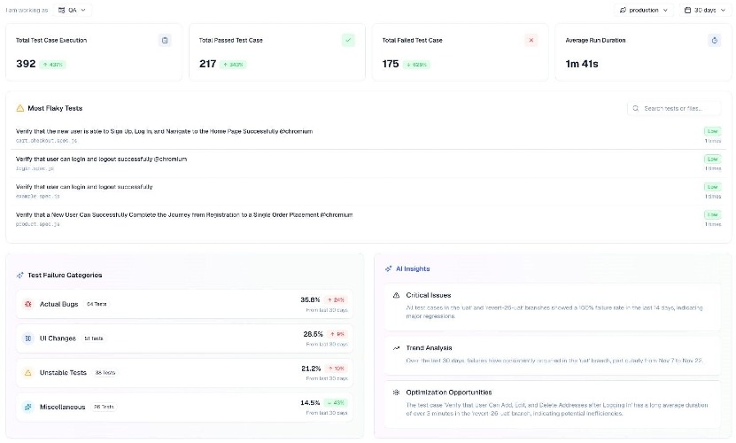Click the Unstable Tests warning icon

[x=28, y=373]
